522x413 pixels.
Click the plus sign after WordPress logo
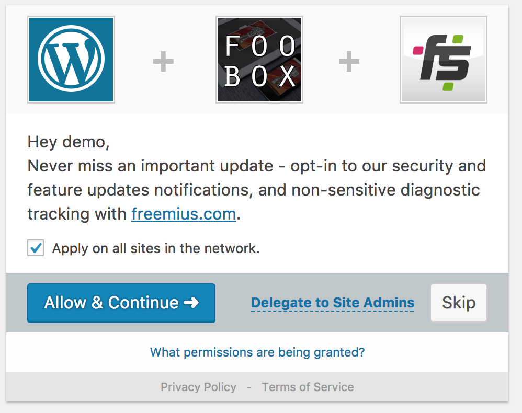[163, 63]
